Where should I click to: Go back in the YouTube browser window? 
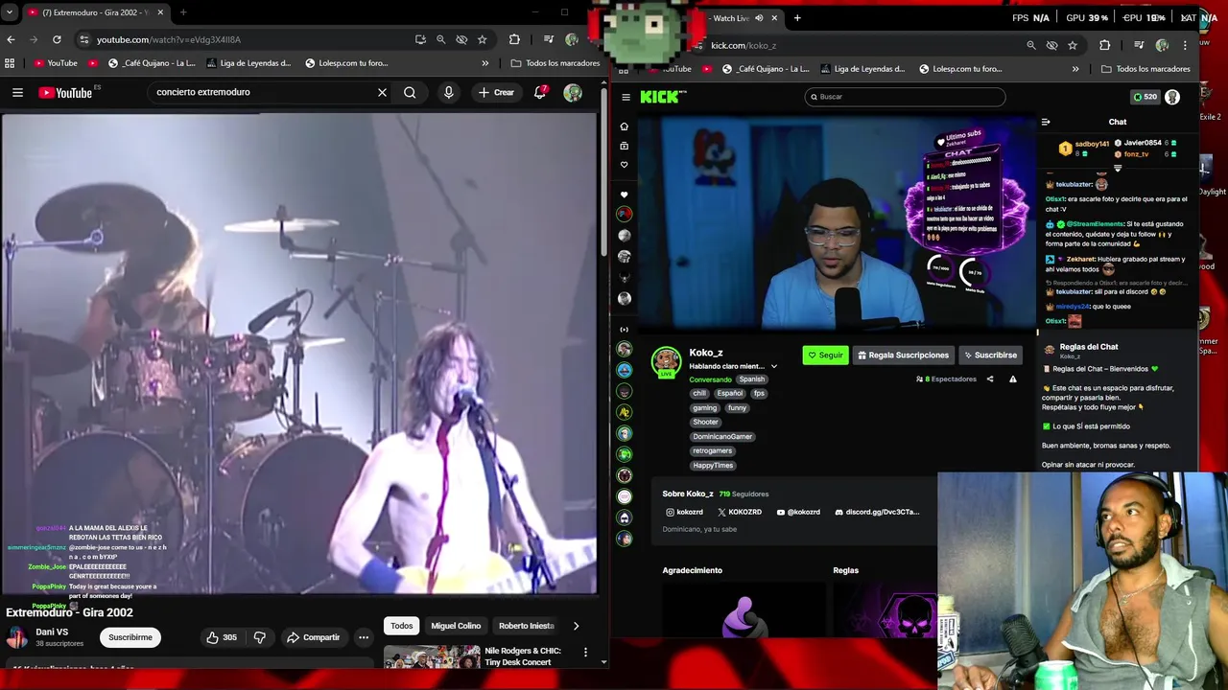11,39
